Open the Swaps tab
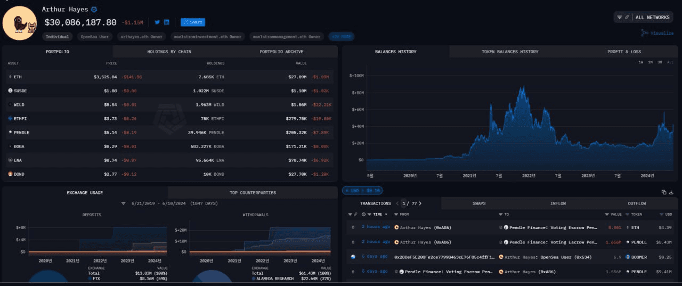682x286 pixels. (478, 203)
